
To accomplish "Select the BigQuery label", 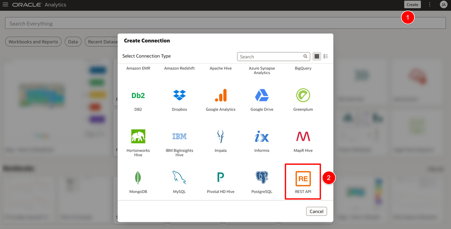I will pyautogui.click(x=303, y=68).
